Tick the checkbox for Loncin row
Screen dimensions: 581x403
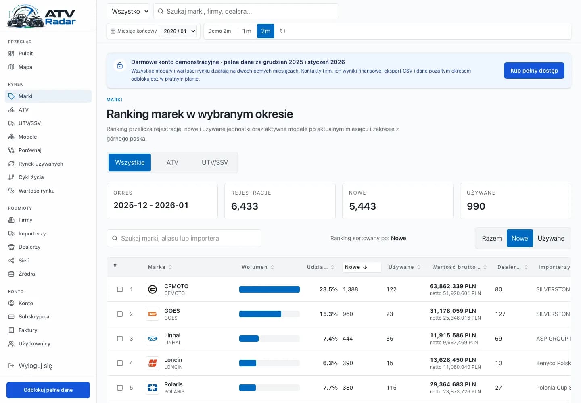click(120, 363)
